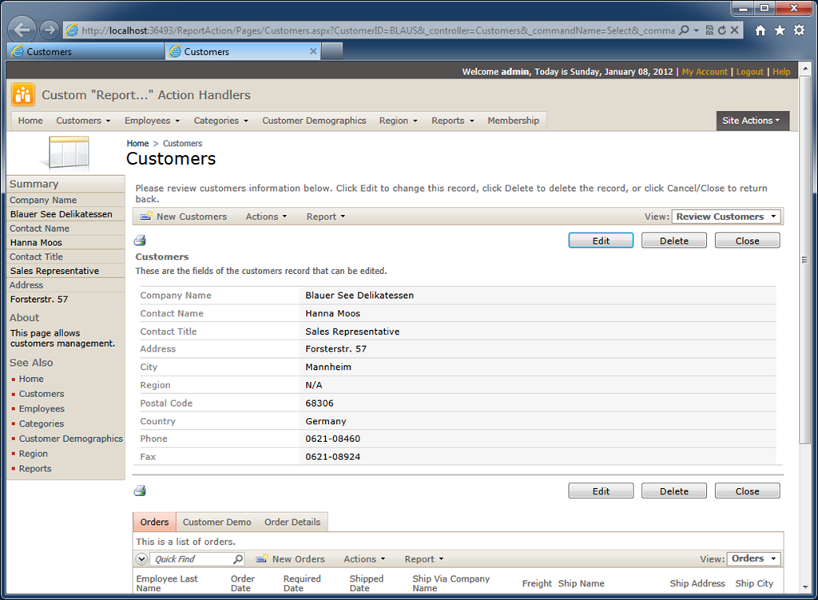Open the Orders view dropdown
Screen dimensions: 818x600
point(754,558)
